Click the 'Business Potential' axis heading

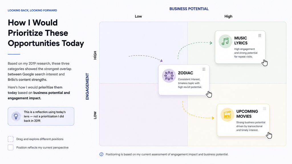coord(189,9)
